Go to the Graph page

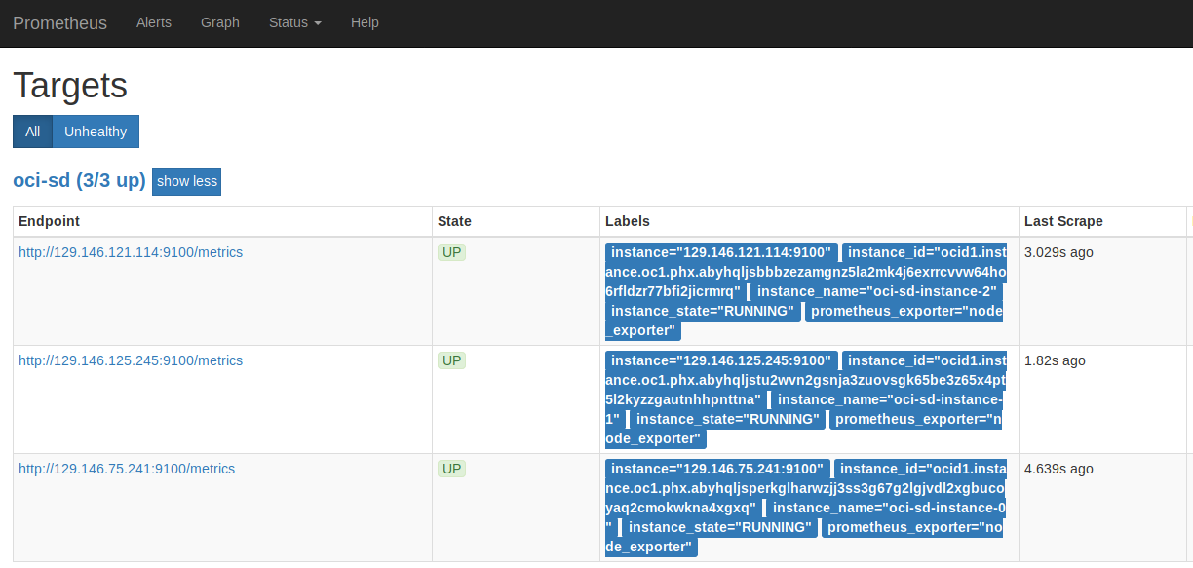click(x=219, y=22)
